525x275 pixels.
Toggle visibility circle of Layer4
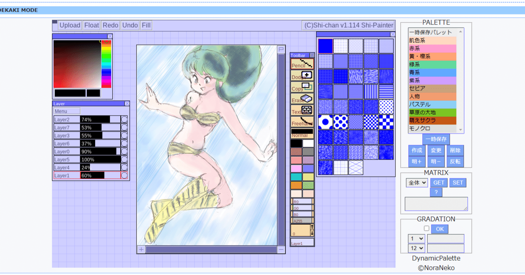(x=124, y=167)
